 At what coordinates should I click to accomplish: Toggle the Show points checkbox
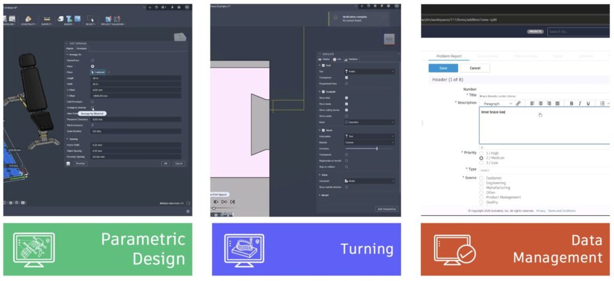[347, 116]
